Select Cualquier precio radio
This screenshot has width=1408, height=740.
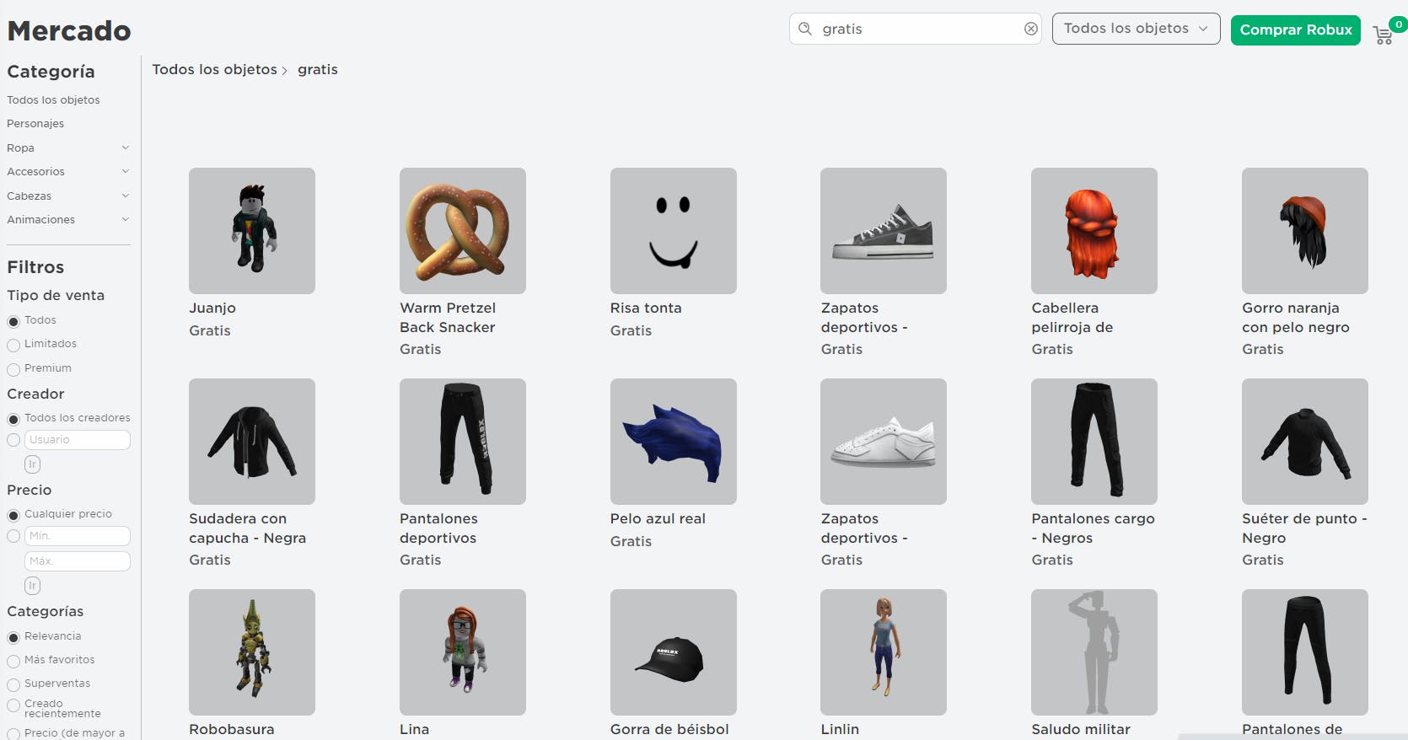pos(13,515)
